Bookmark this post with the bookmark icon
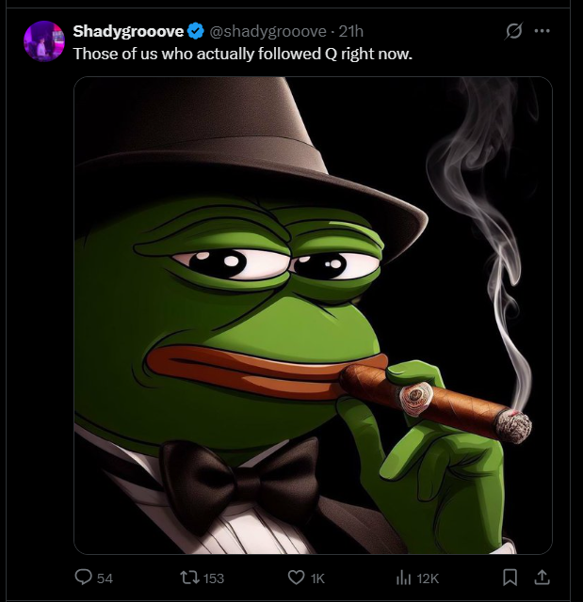Image resolution: width=583 pixels, height=602 pixels. (x=510, y=577)
